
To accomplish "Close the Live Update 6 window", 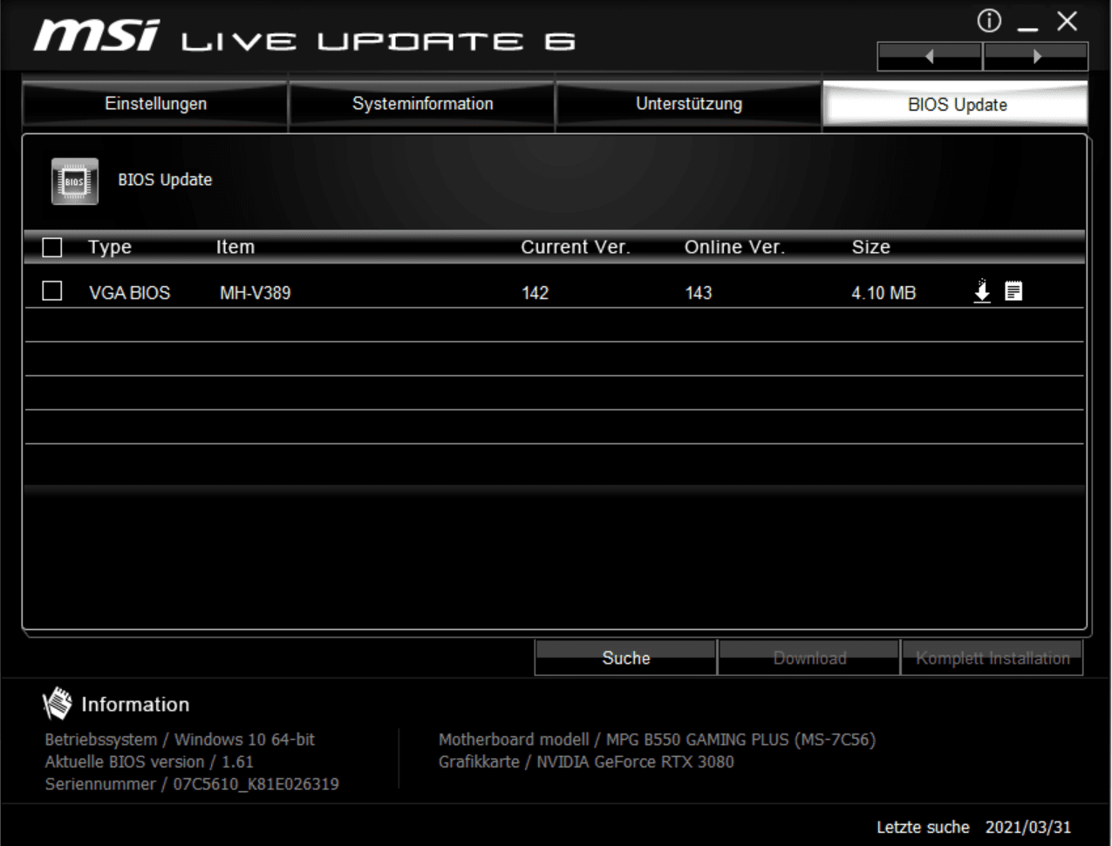I will (1067, 21).
